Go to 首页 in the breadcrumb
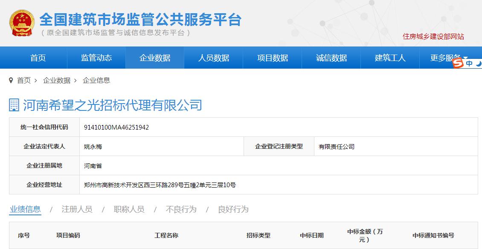This screenshot has width=482, height=249. [23, 81]
